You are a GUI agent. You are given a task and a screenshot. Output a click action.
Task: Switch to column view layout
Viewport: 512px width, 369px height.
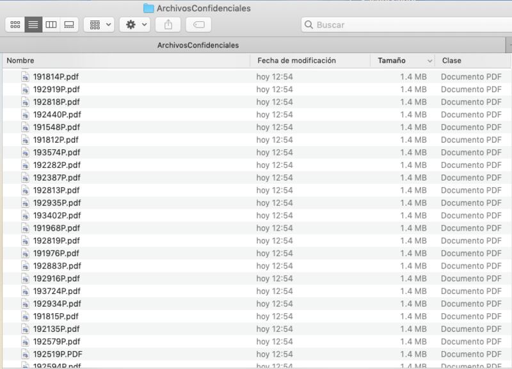tap(51, 24)
